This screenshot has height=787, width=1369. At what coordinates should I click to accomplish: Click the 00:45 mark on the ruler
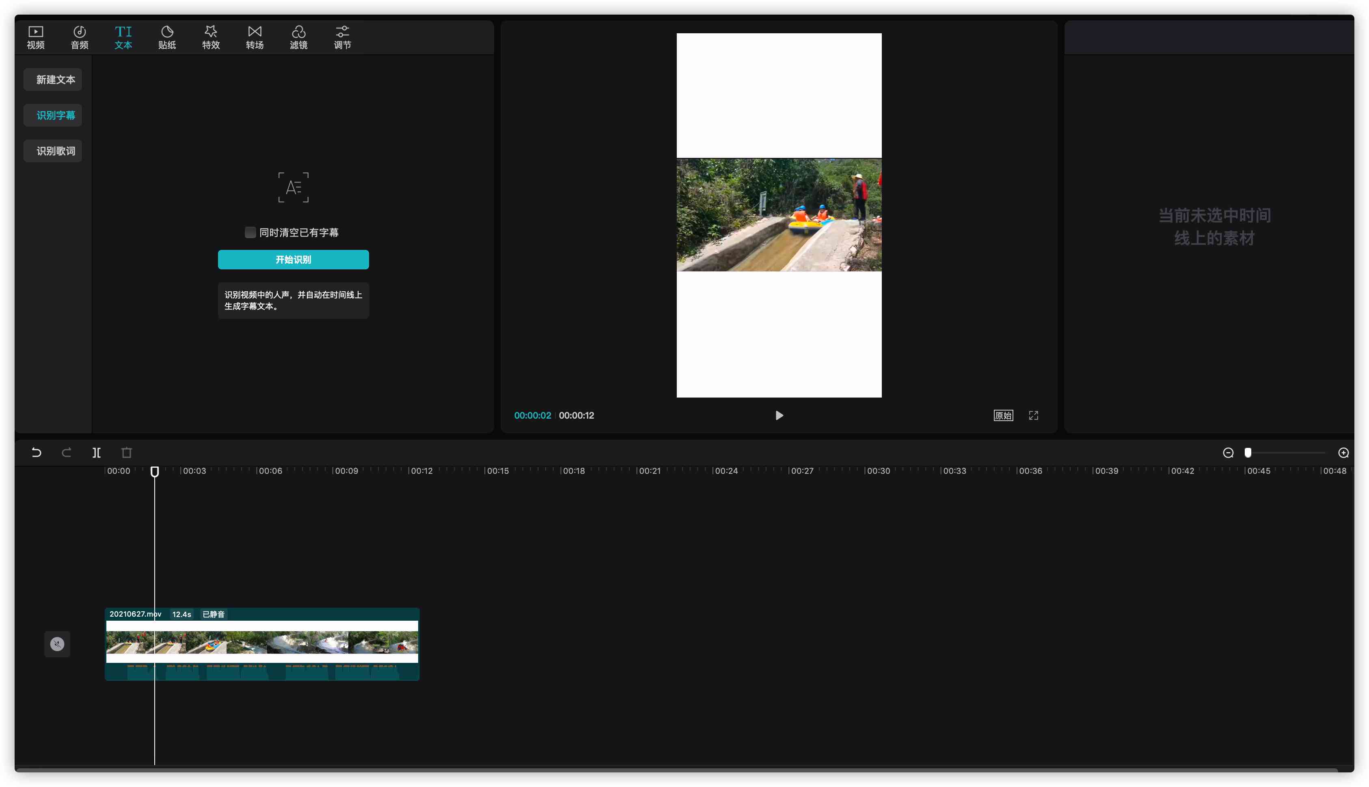pos(1259,471)
